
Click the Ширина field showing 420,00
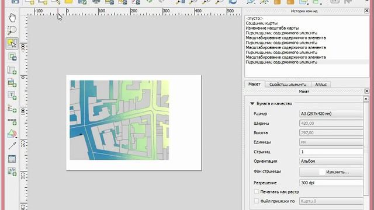(x=331, y=123)
